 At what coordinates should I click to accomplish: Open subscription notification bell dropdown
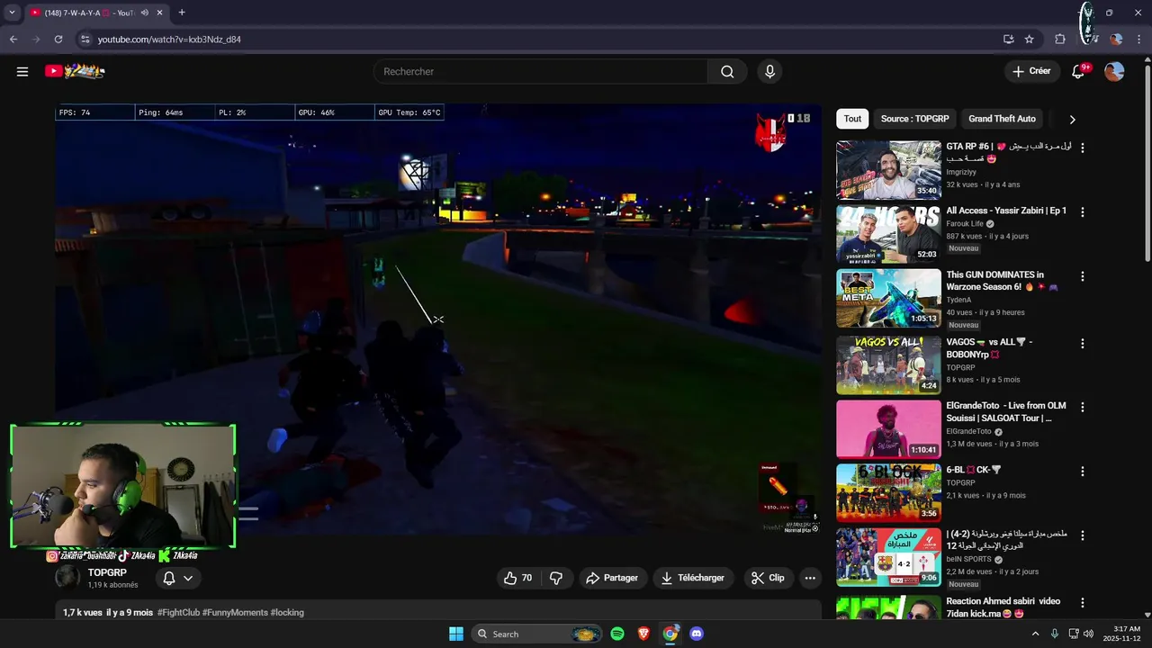pos(177,578)
